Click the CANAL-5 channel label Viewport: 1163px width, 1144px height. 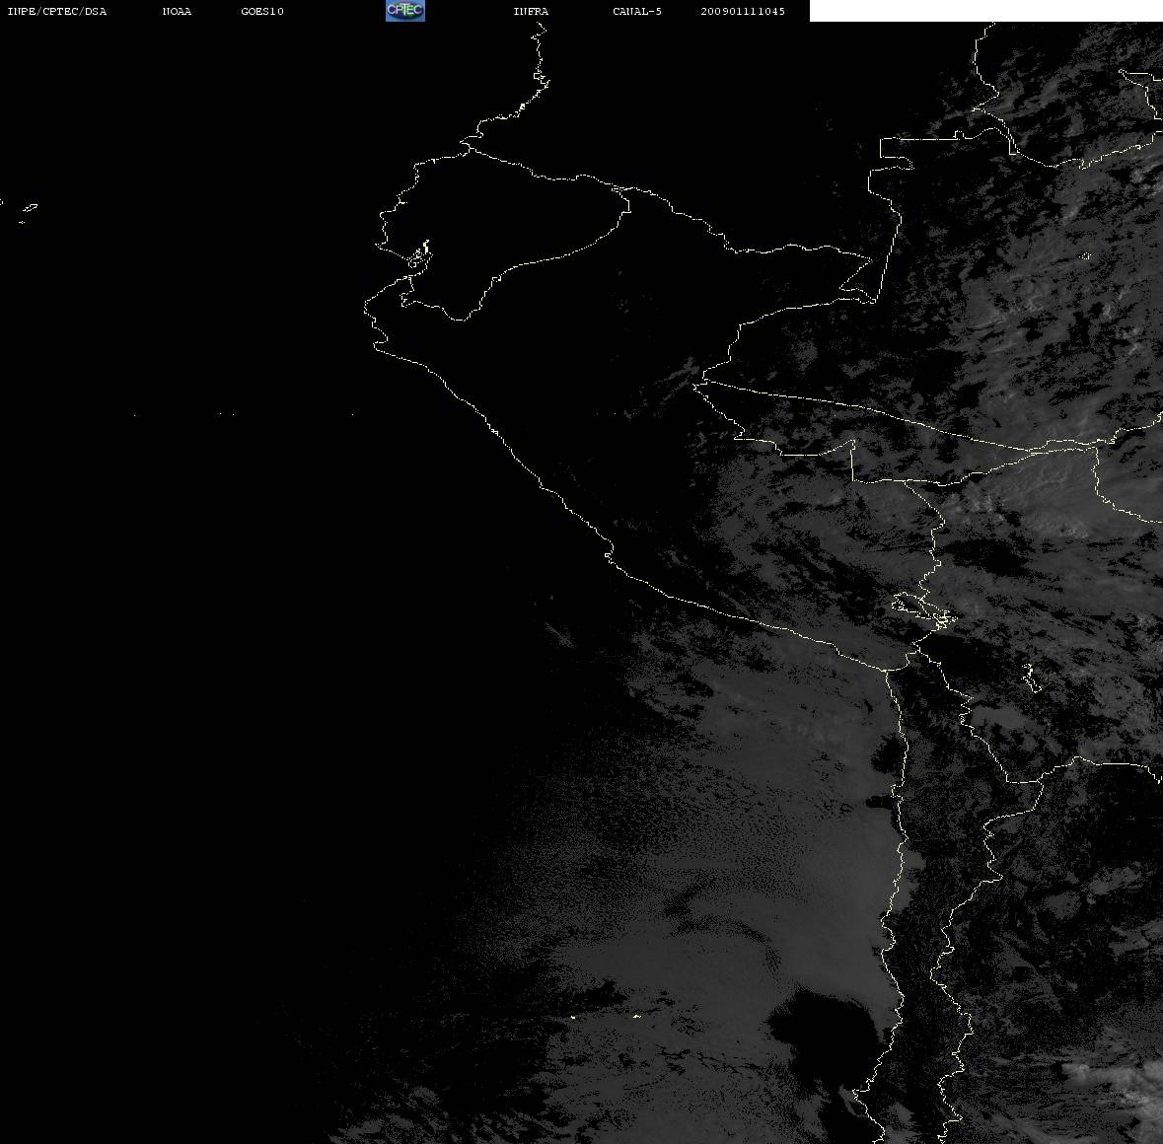(x=637, y=11)
